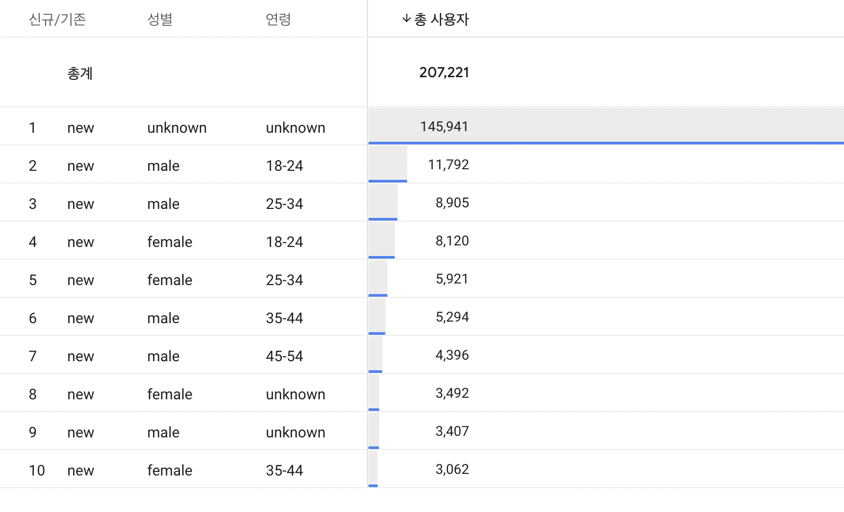Select the 45-54 age cell
Screen dimensions: 844x512
click(x=284, y=356)
